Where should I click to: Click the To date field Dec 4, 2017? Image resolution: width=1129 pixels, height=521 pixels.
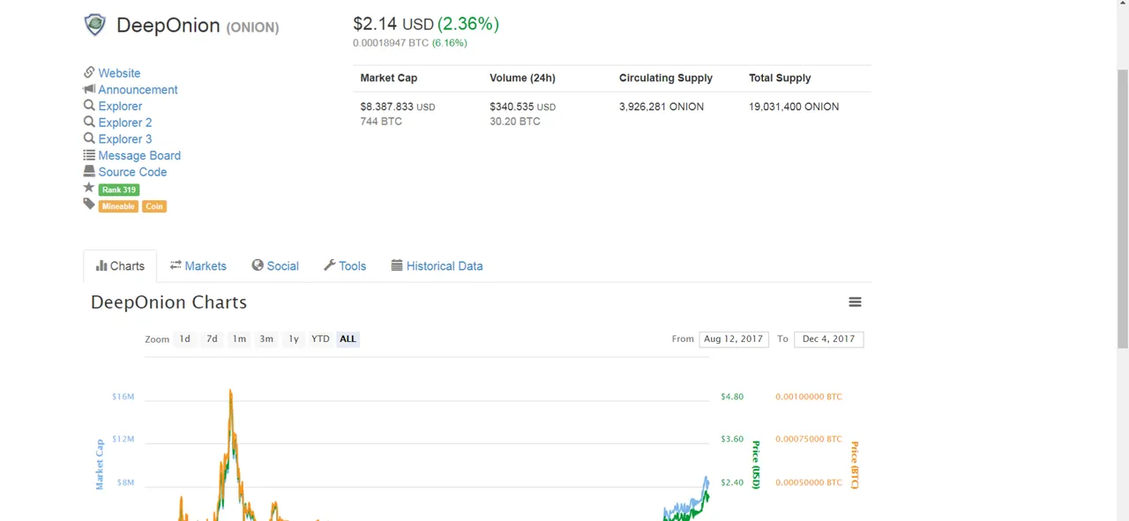829,339
